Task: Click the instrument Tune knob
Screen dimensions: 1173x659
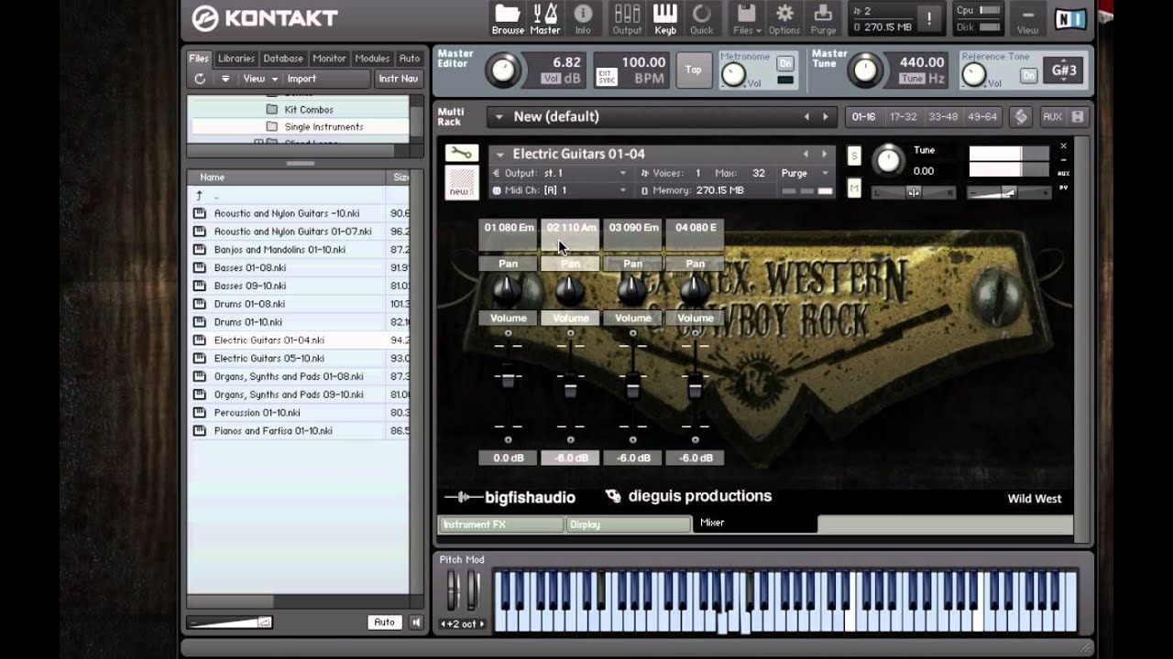Action: click(887, 160)
